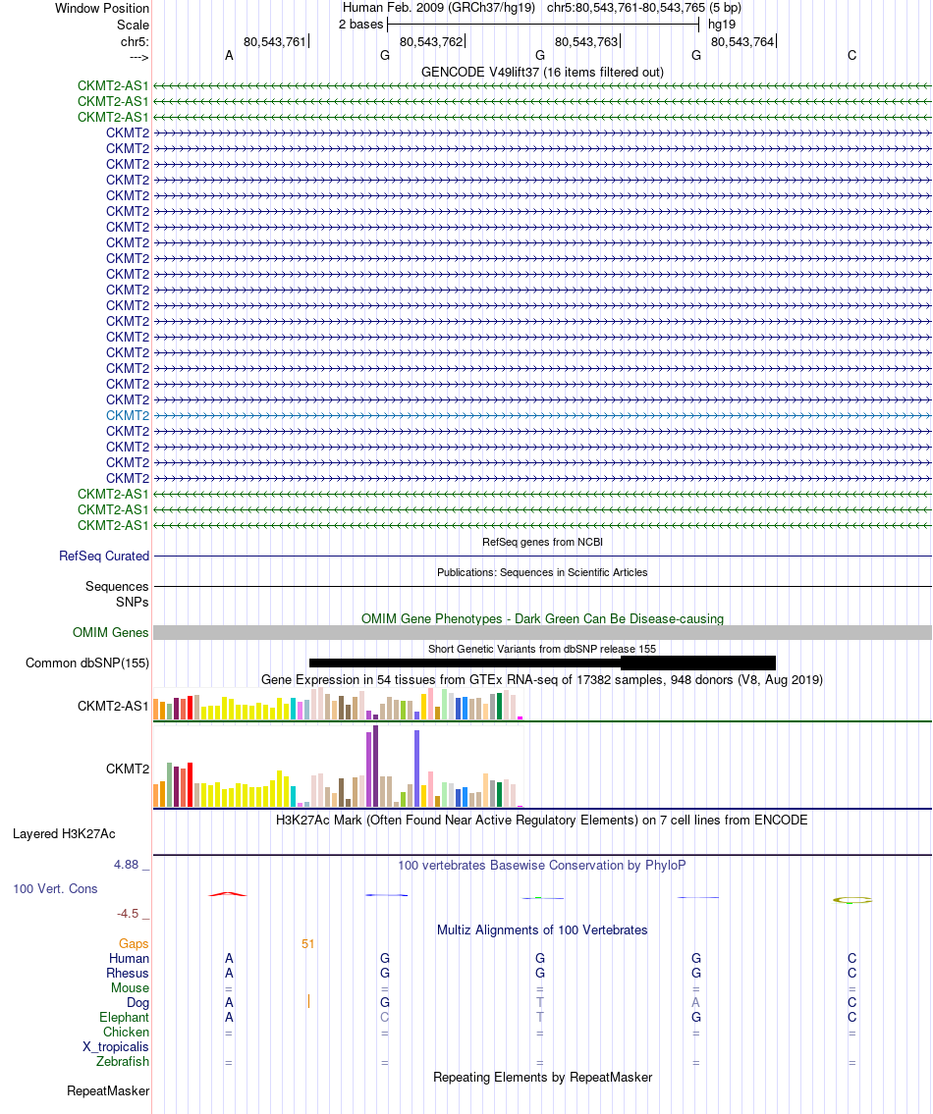Screen dimensions: 933x1114
Task: Click Human Feb. 2009 (GRCh37/hg19) assembly text
Action: coord(439,8)
